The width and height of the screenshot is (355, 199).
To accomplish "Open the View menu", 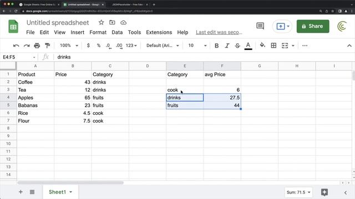I will click(x=59, y=32).
